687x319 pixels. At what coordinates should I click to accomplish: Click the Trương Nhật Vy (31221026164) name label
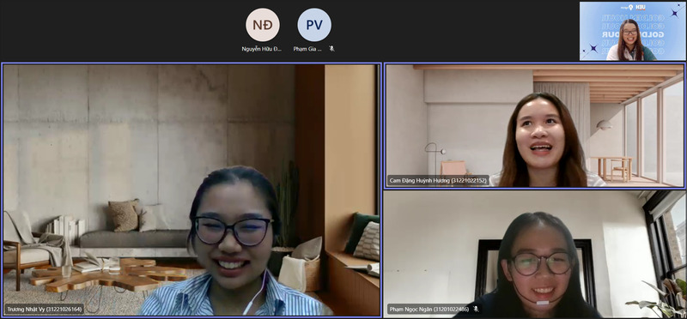coord(44,310)
